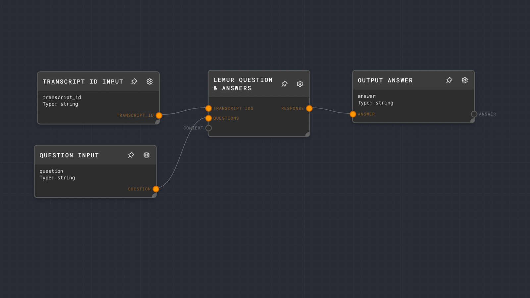The width and height of the screenshot is (530, 298).
Task: Open Question Input node settings gear
Action: tap(146, 155)
